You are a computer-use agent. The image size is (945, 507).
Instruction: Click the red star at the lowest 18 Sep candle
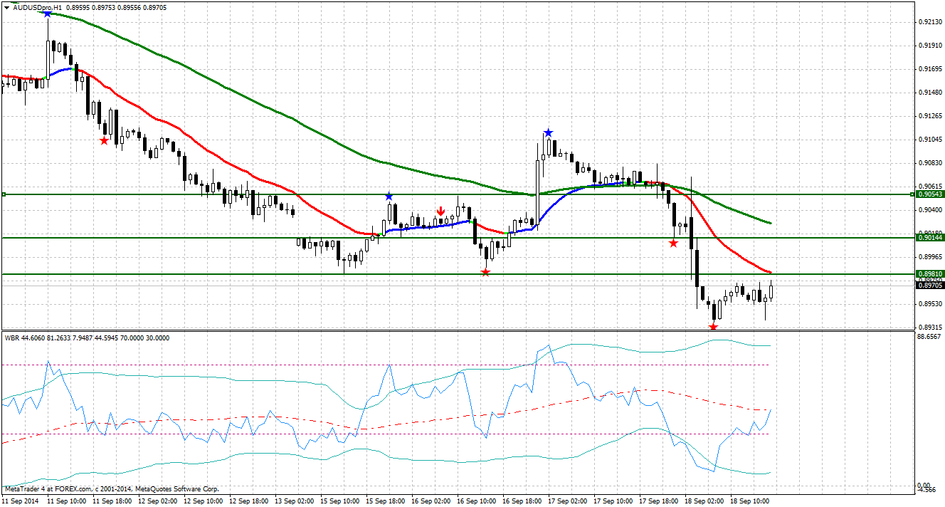pyautogui.click(x=714, y=327)
